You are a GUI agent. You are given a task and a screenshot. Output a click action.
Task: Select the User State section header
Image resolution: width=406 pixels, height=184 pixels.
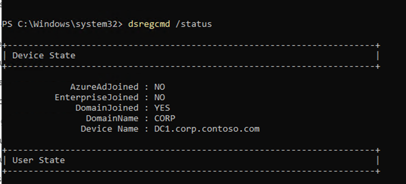(x=38, y=160)
